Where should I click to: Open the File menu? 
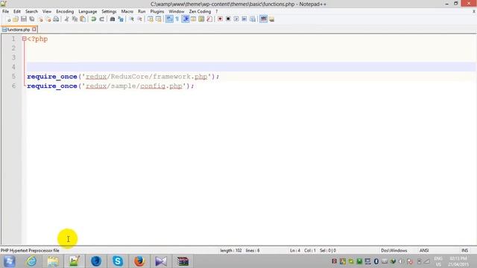coord(5,11)
